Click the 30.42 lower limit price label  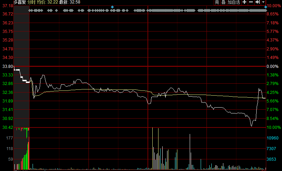tap(7, 127)
